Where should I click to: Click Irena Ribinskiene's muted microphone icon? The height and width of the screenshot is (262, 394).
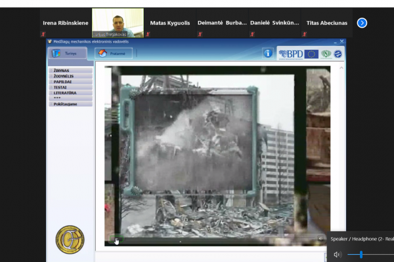(x=43, y=34)
